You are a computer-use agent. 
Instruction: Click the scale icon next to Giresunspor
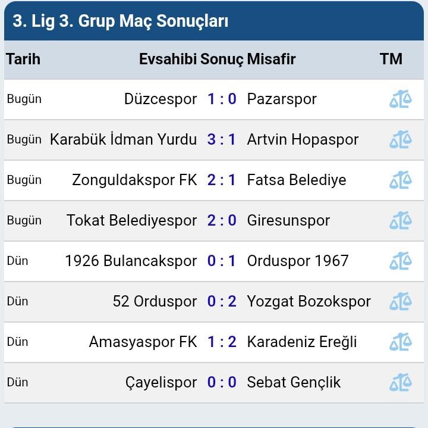tap(400, 221)
